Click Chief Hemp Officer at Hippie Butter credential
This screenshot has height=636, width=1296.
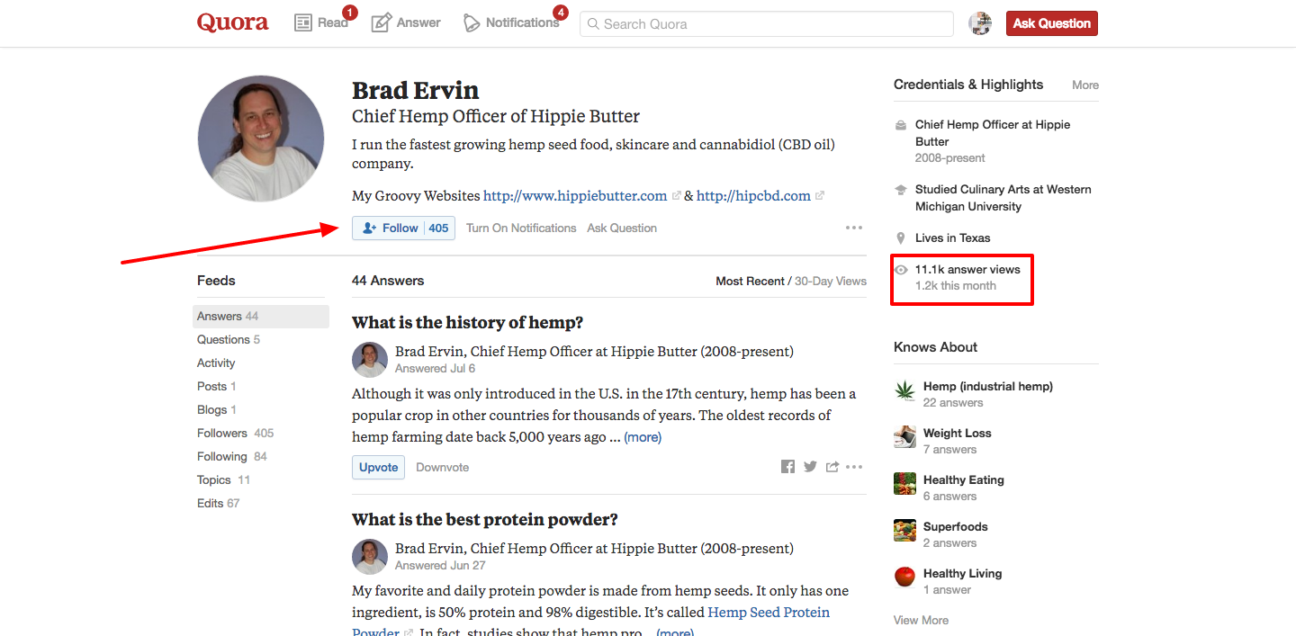coord(993,133)
